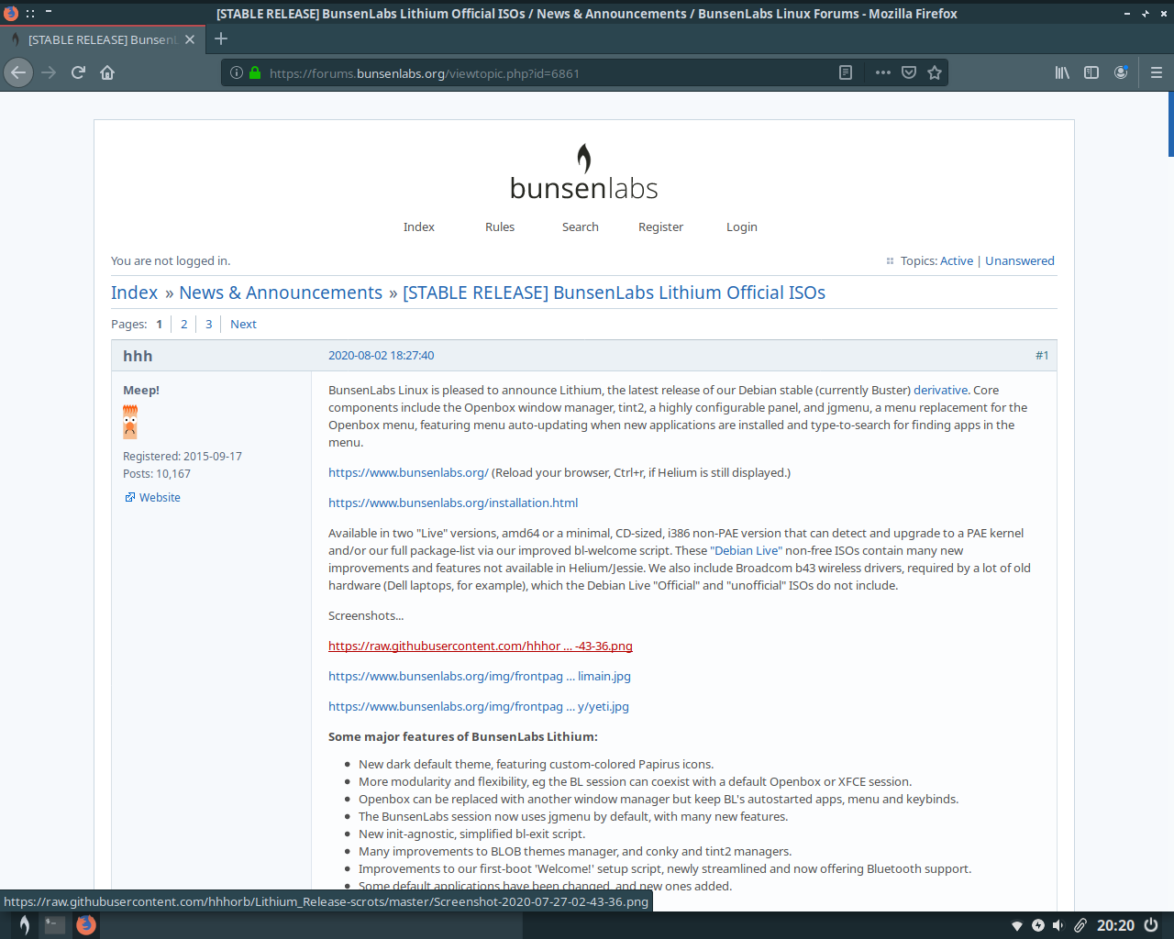This screenshot has height=939, width=1174.
Task: Open BunsenLabs menu flame icon in taskbar
Action: pyautogui.click(x=25, y=925)
